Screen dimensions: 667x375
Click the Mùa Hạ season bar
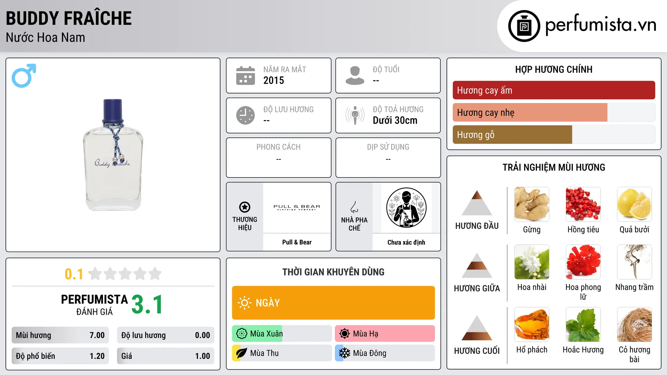coord(385,334)
